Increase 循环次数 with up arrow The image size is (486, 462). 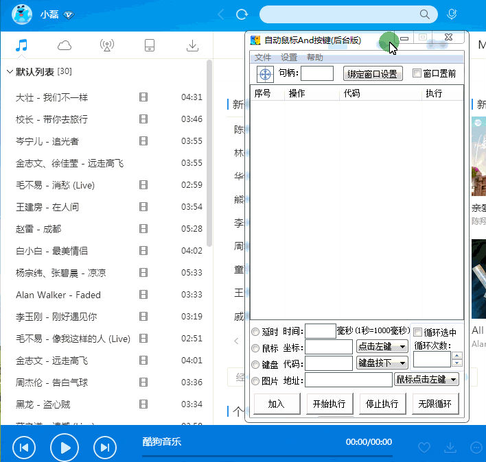click(x=457, y=356)
